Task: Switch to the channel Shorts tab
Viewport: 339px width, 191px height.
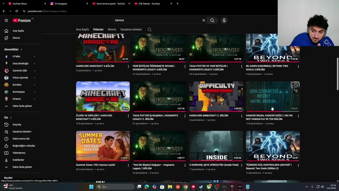Action: (x=112, y=29)
